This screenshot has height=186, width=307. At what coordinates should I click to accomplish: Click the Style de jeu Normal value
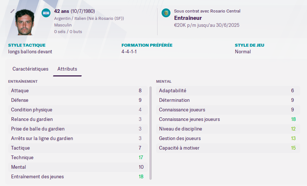pyautogui.click(x=243, y=51)
